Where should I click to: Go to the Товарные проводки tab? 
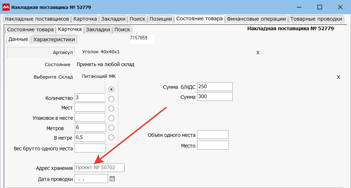click(x=315, y=19)
